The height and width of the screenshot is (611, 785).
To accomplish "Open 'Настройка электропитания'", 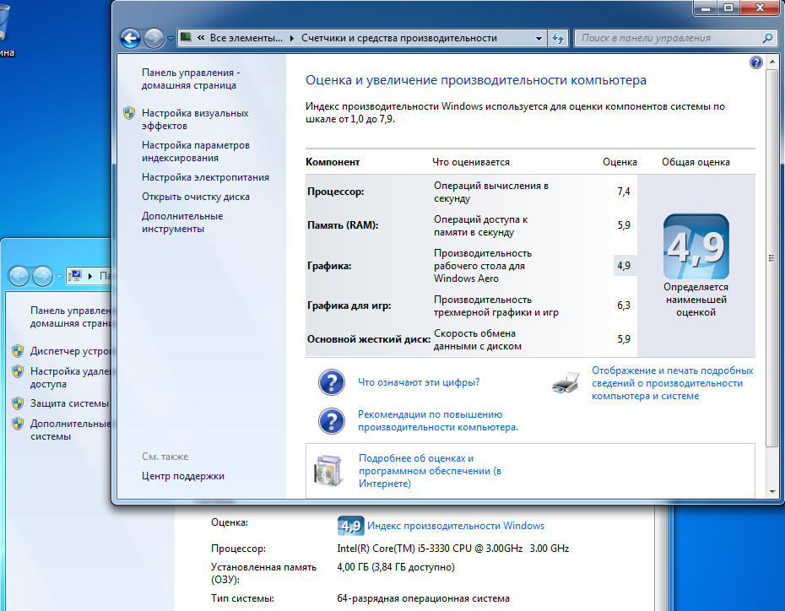I will coord(205,177).
